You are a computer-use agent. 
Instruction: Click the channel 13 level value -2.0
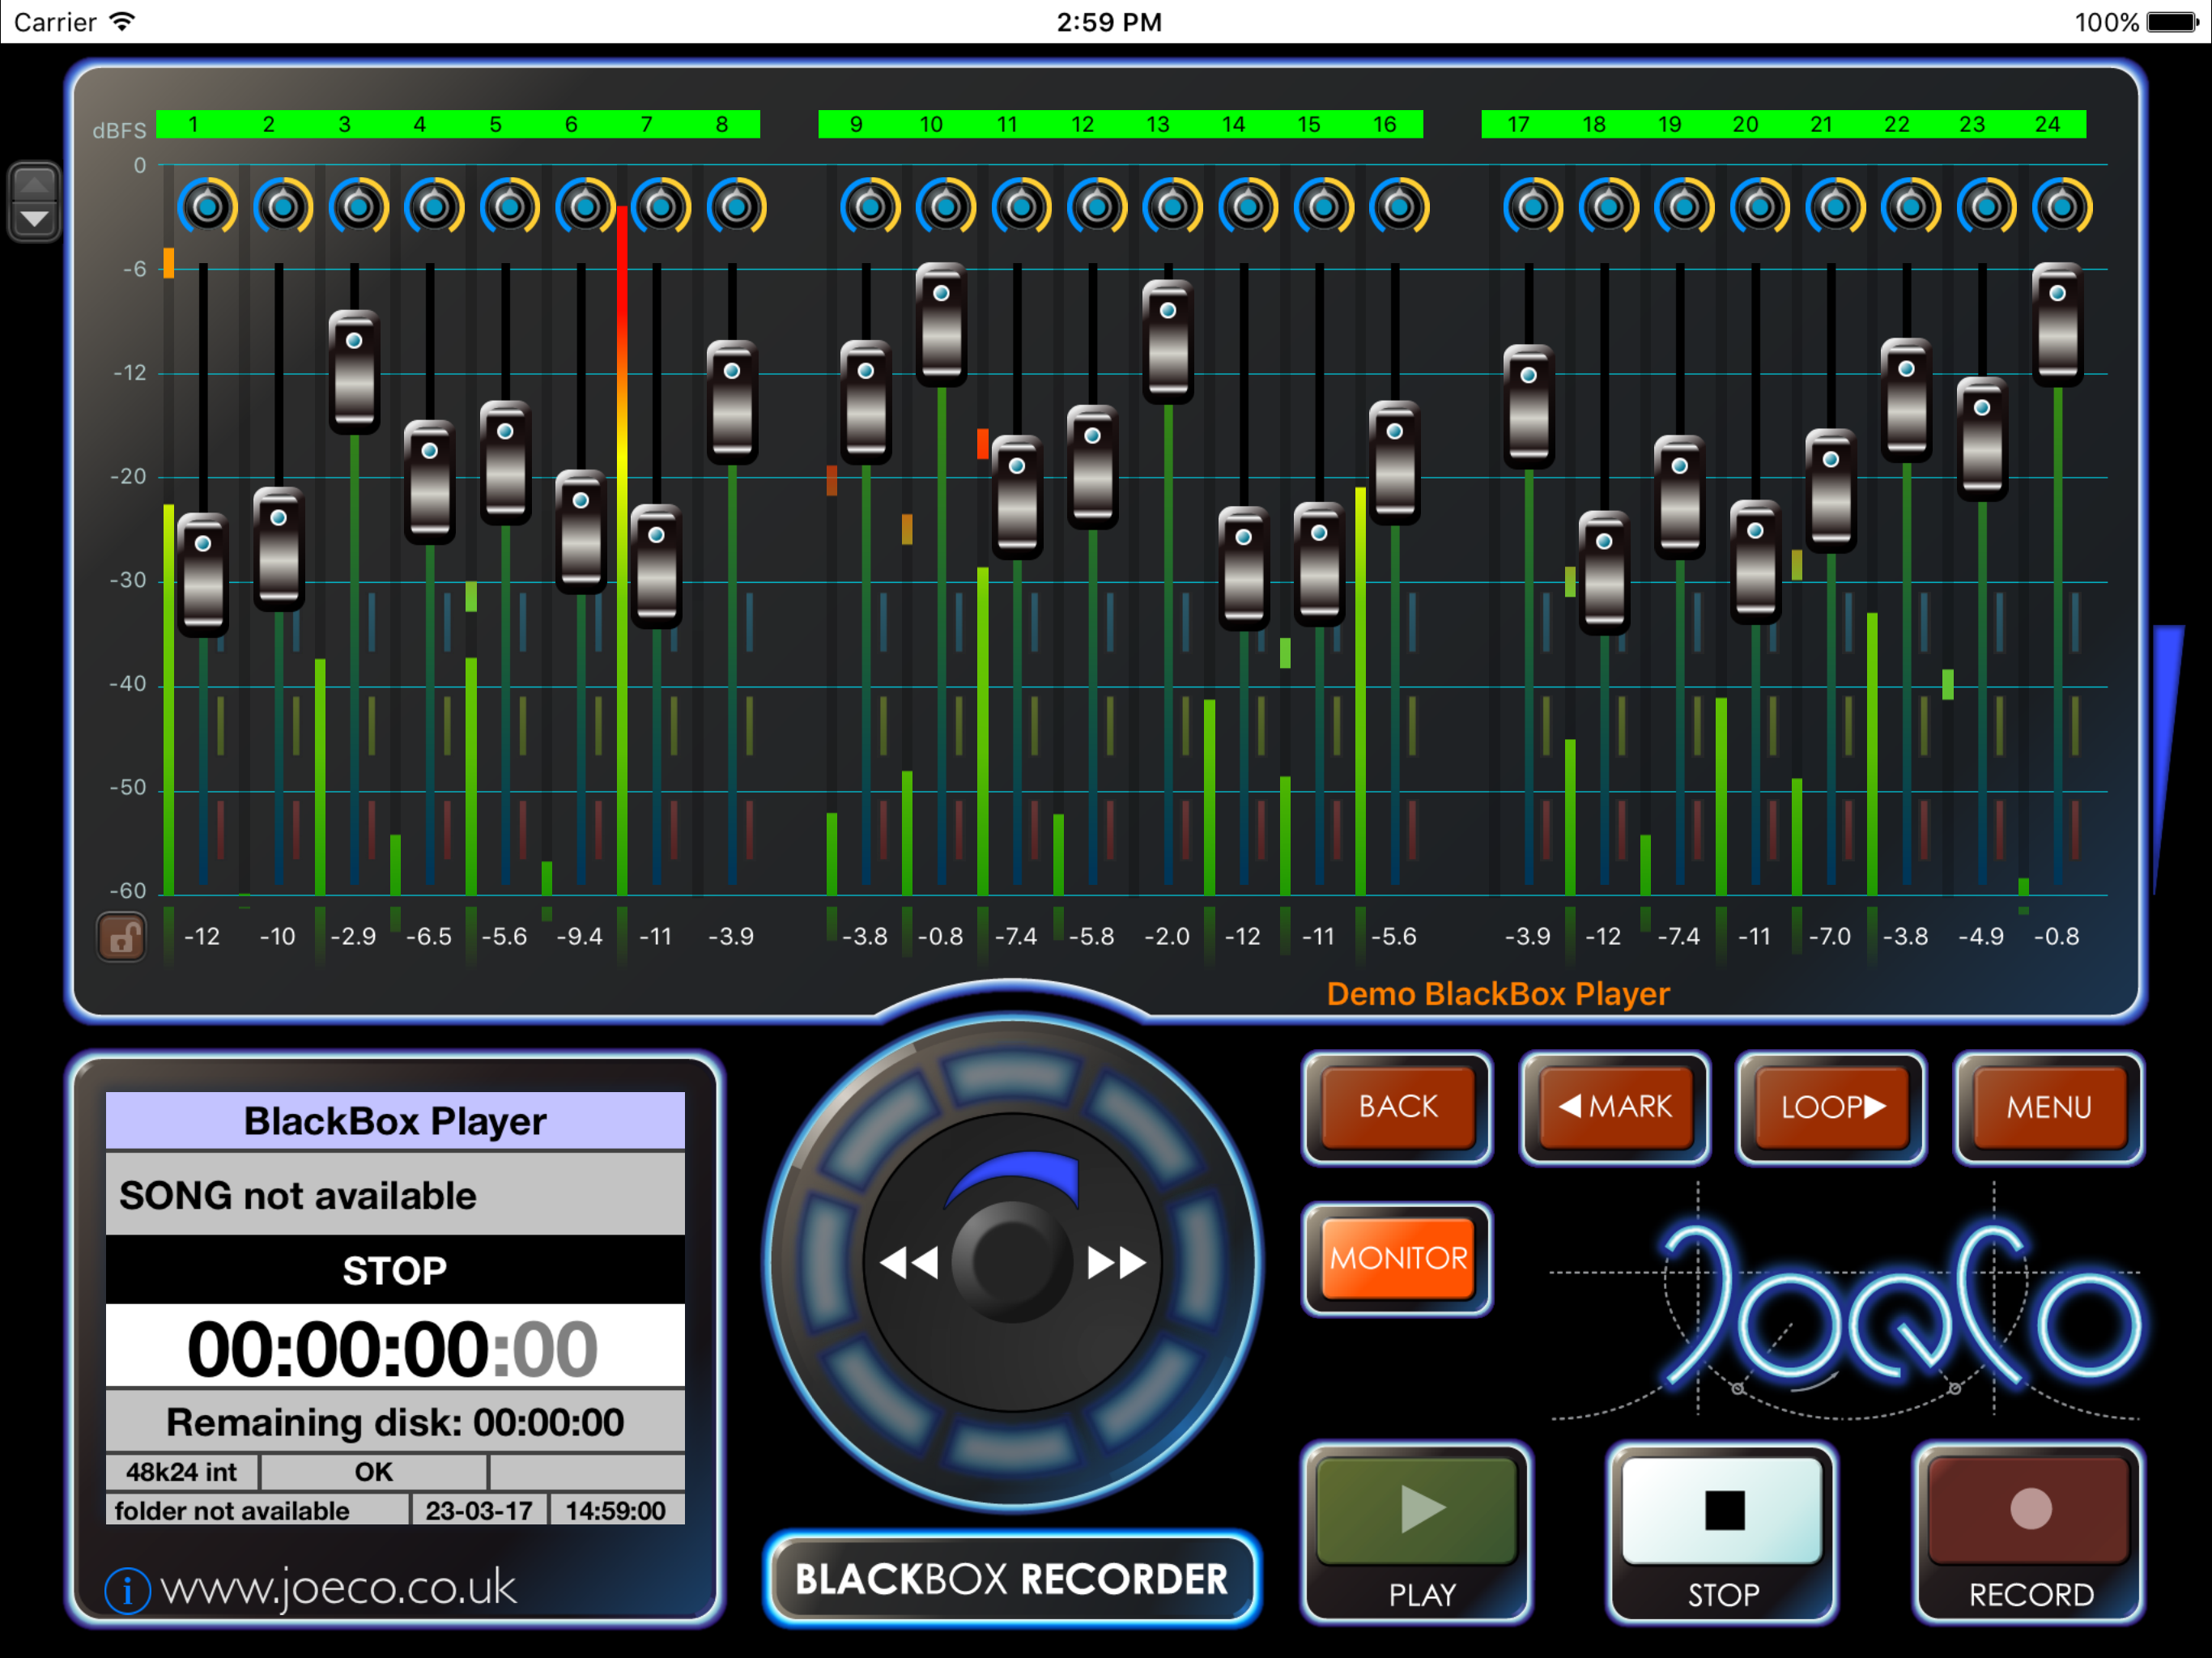1167,937
